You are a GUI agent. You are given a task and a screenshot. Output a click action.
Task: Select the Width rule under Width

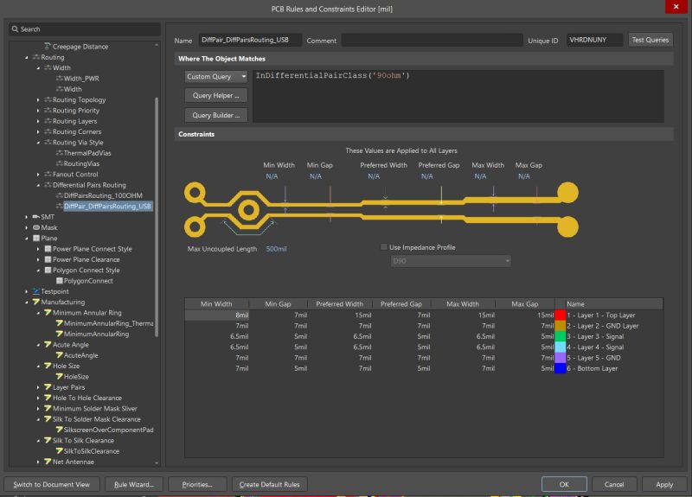(73, 89)
